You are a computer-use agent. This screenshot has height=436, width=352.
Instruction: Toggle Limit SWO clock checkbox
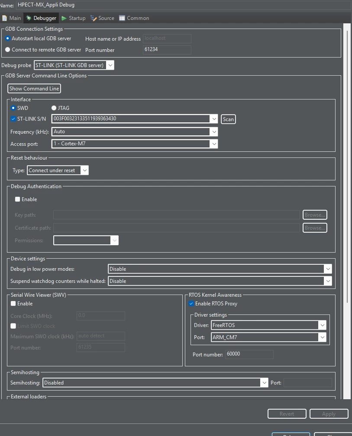(x=13, y=326)
